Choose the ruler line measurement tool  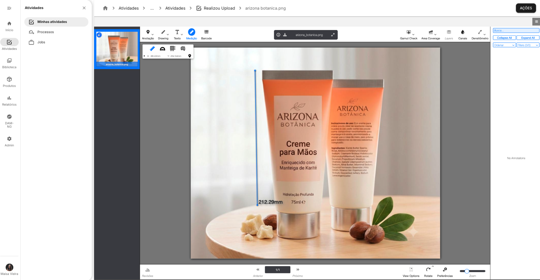tap(152, 48)
